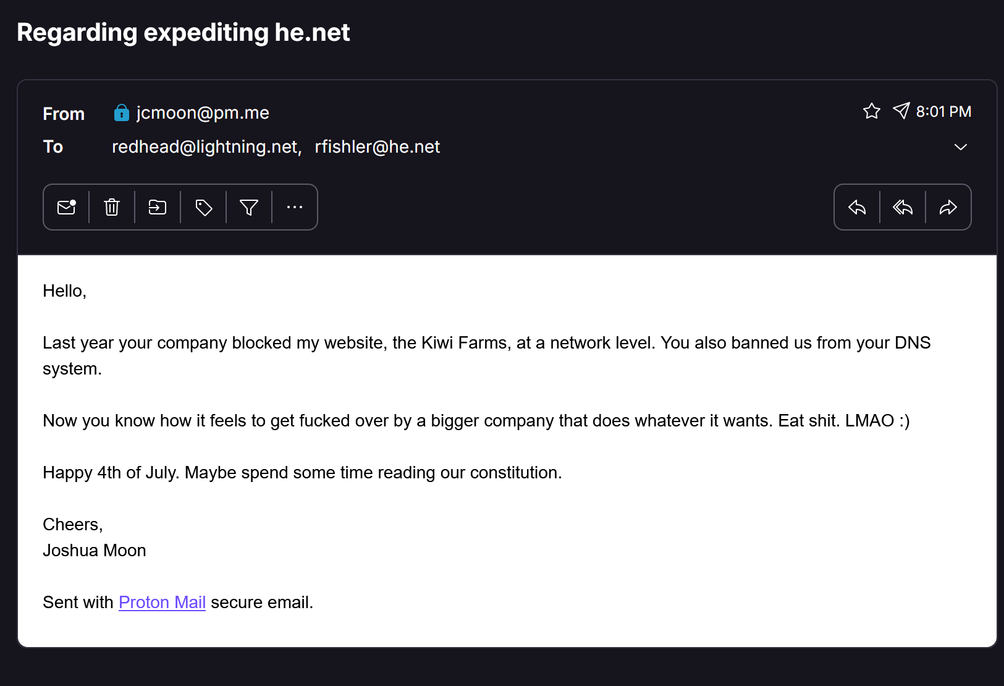Reply to the sender
Image resolution: width=1004 pixels, height=686 pixels.
click(x=857, y=207)
